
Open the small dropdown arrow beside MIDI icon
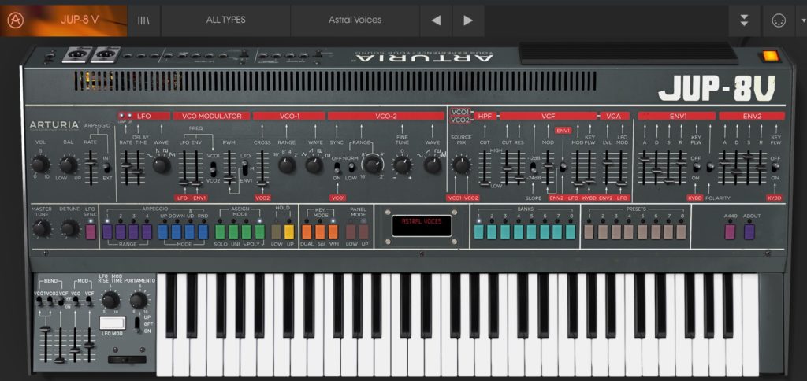[803, 20]
